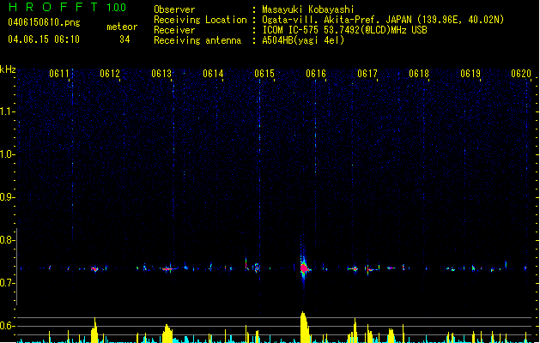Click the 0615 time marker
This screenshot has height=343, width=540.
[x=264, y=74]
